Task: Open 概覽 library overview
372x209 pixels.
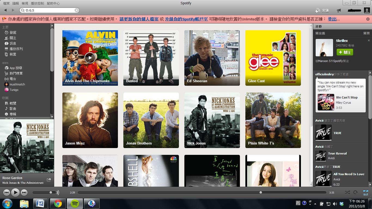Action: (11, 103)
